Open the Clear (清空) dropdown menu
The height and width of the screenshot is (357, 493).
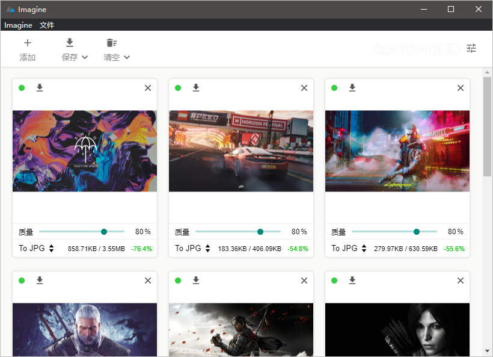tap(127, 58)
